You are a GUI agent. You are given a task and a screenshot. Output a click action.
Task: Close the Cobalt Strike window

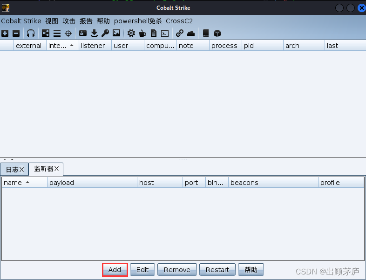pyautogui.click(x=361, y=8)
